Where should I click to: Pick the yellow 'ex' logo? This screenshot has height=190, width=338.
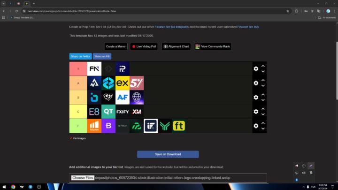[123, 83]
